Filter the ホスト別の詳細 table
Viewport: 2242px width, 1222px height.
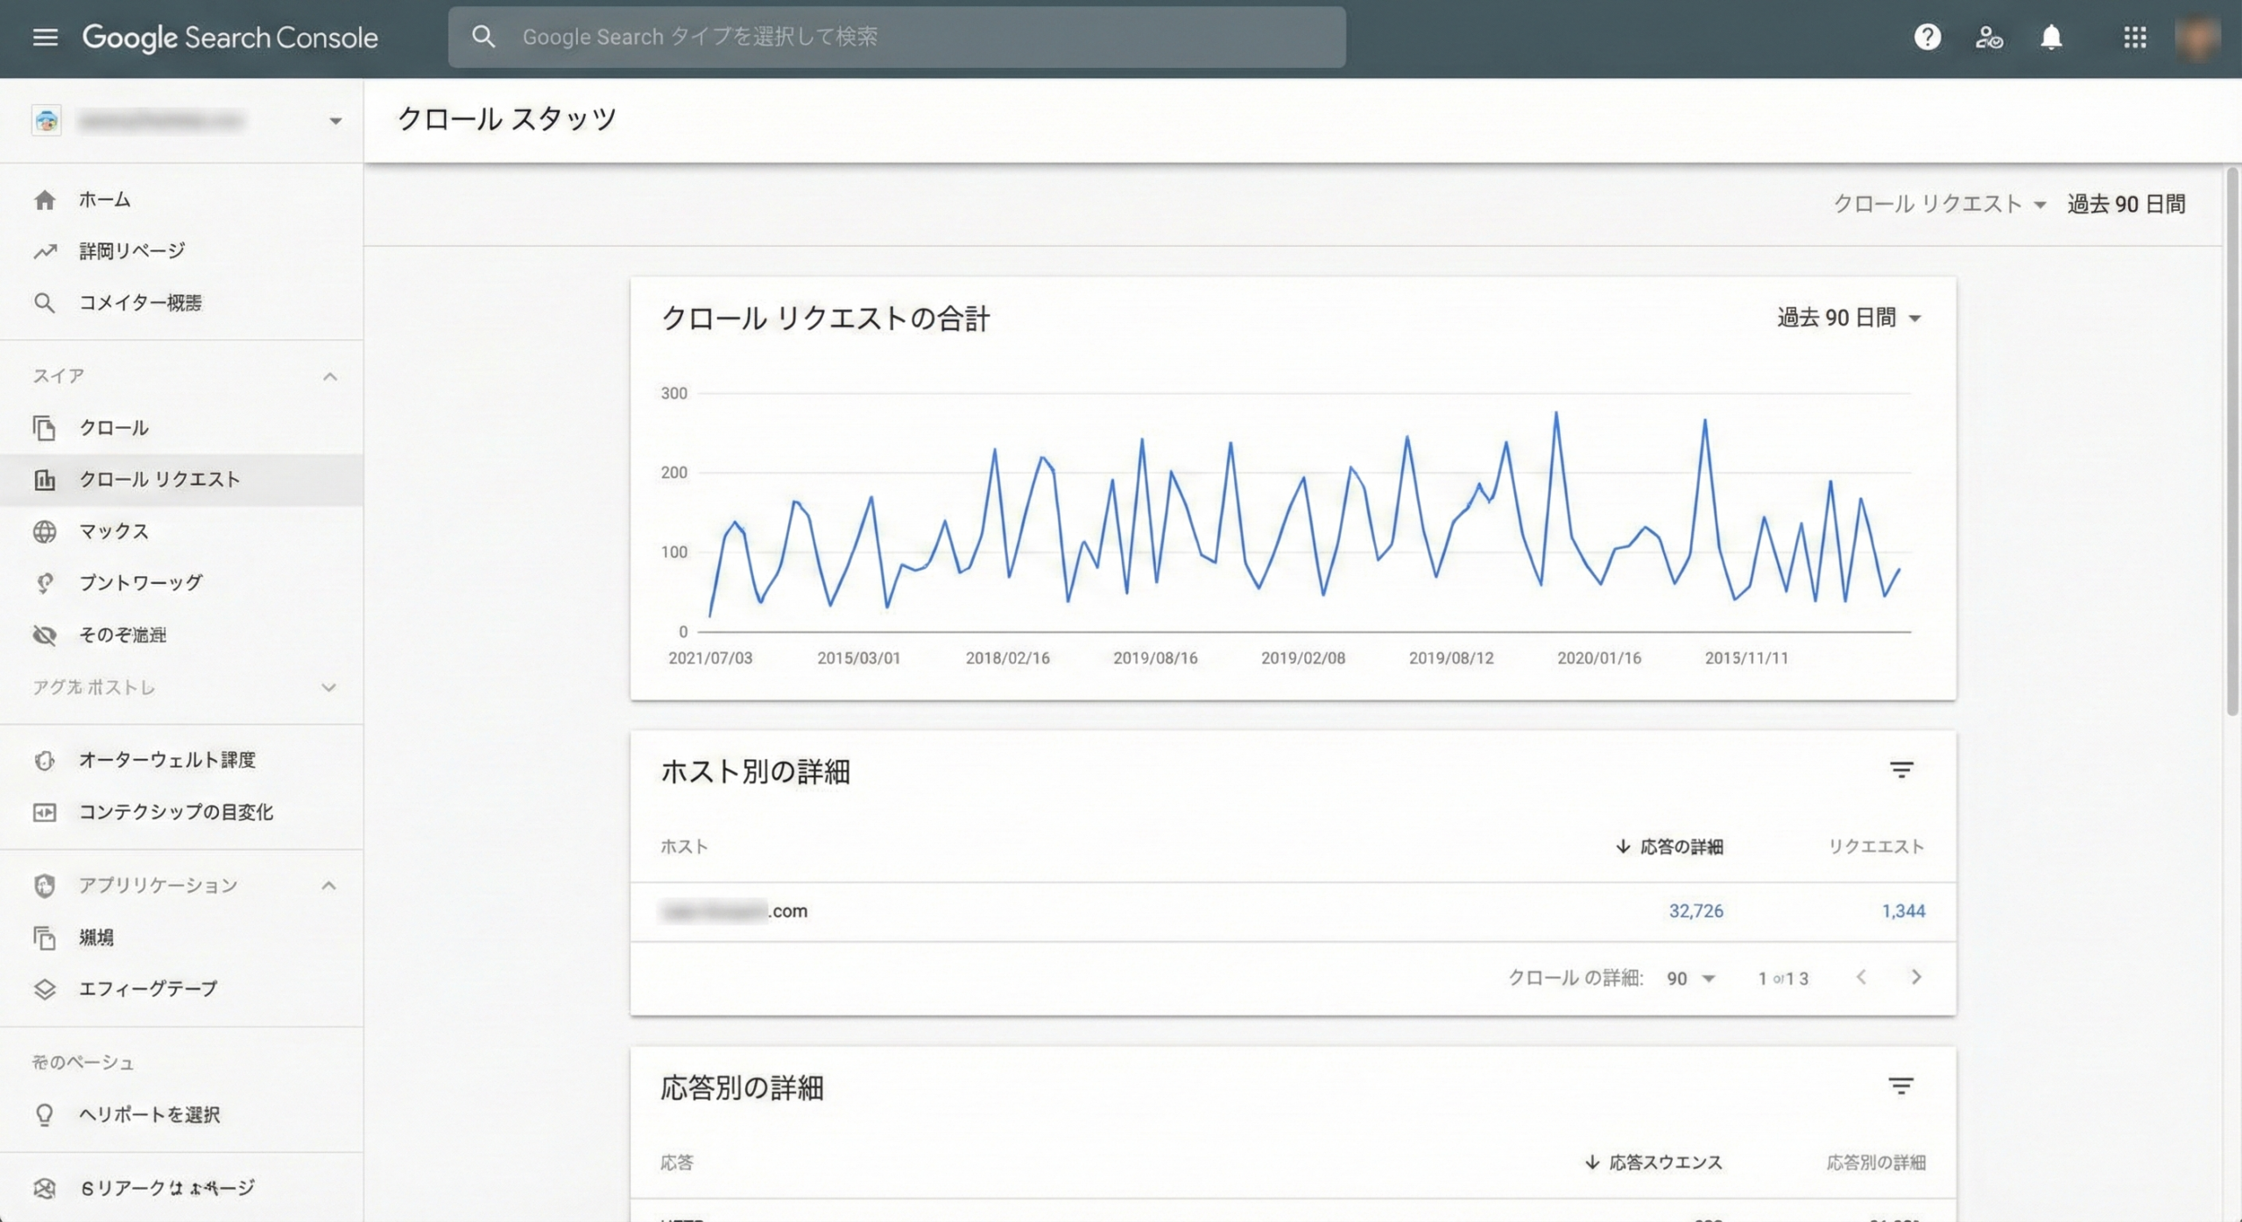1900,770
